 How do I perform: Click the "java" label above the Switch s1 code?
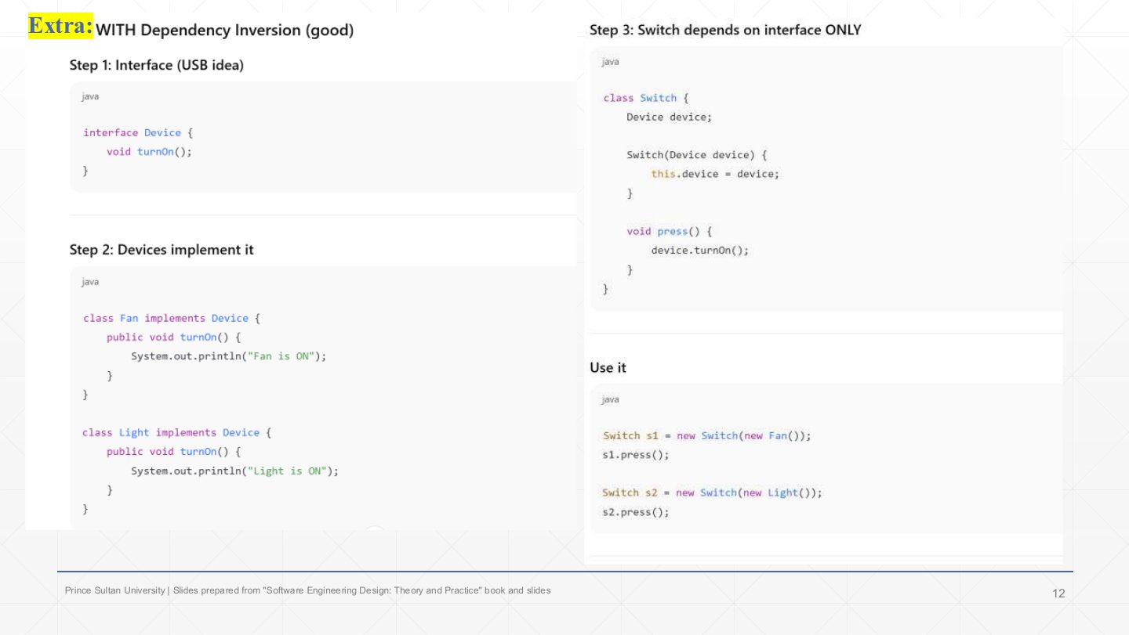pyautogui.click(x=610, y=400)
